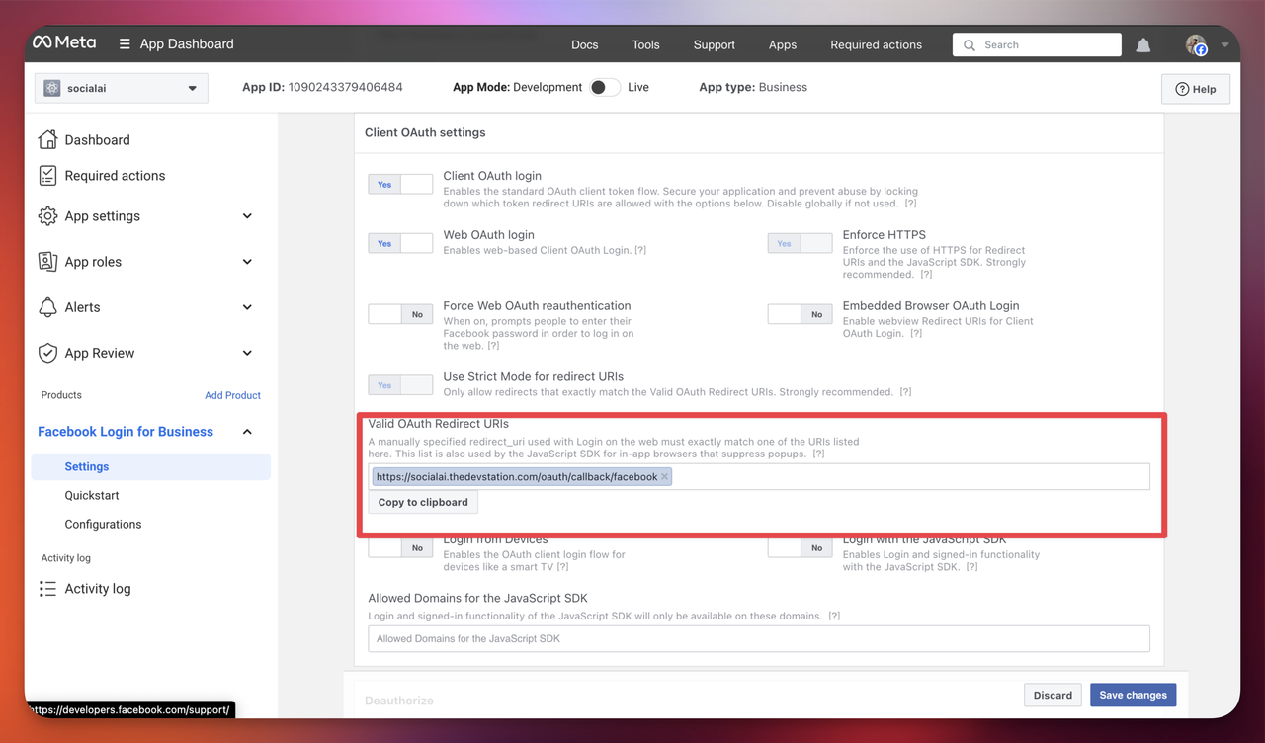Expand App Review section

pos(247,353)
